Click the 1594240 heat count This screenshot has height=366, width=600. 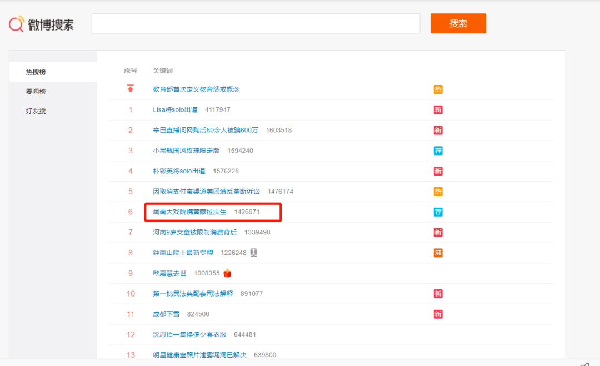point(241,151)
